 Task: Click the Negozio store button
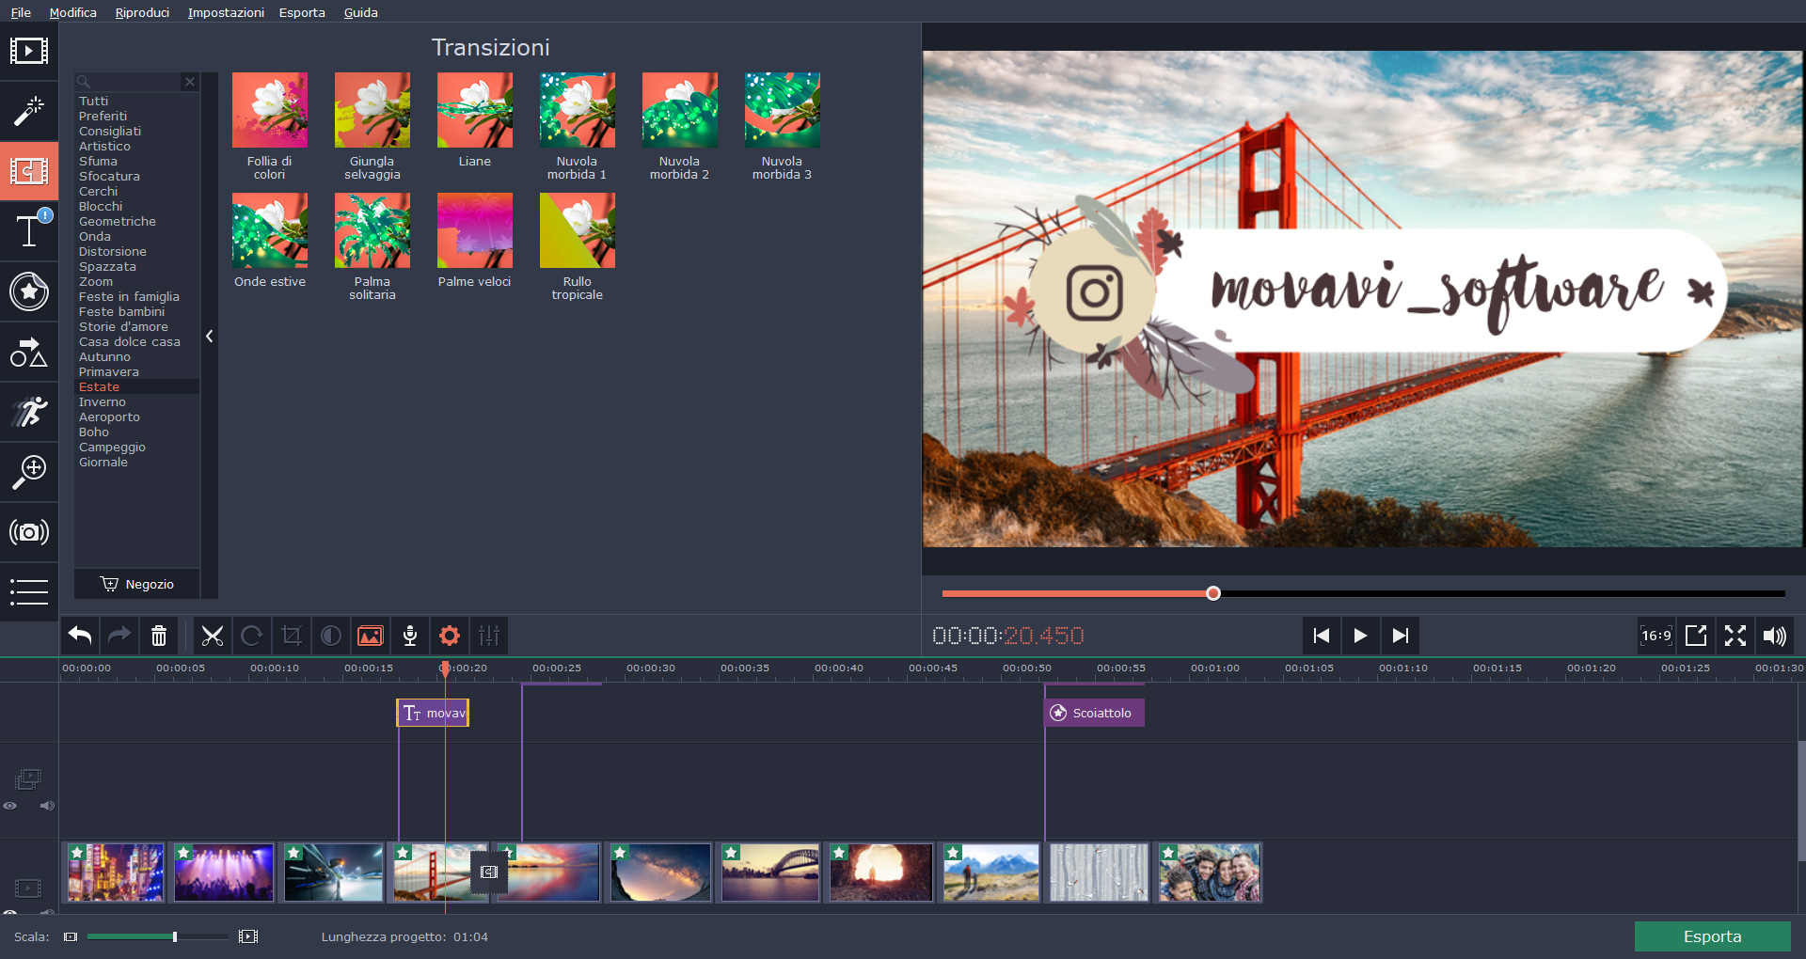137,584
